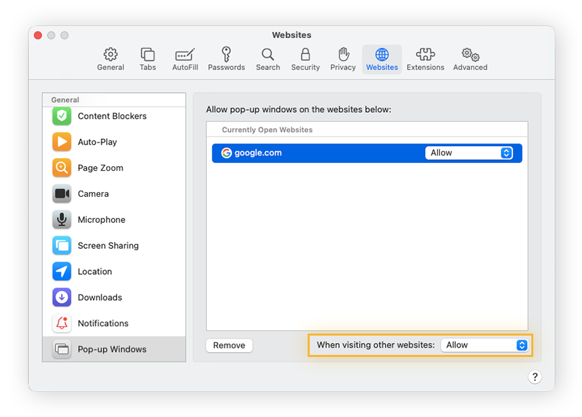The width and height of the screenshot is (582, 417).
Task: Switch to the Websites tab
Action: pos(381,59)
